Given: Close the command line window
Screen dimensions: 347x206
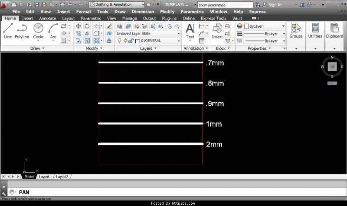Looking at the screenshot, I should [4, 187].
